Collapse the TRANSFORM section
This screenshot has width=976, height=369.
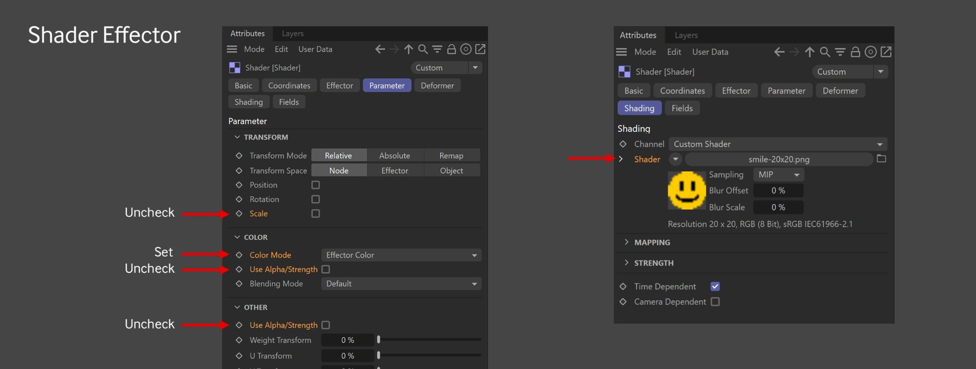click(x=237, y=137)
